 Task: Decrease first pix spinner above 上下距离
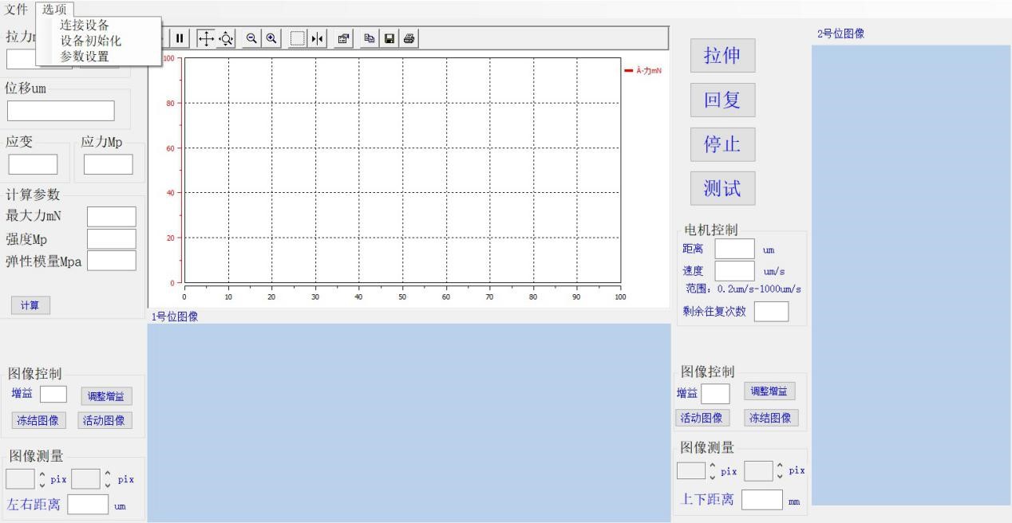coord(713,477)
